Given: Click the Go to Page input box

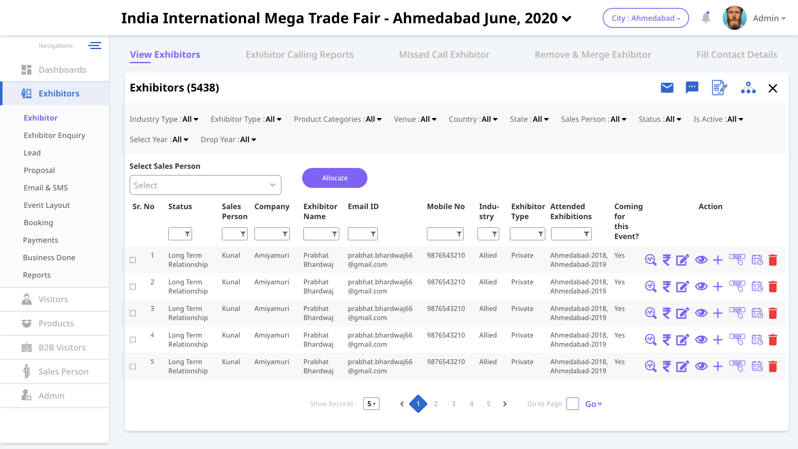Looking at the screenshot, I should click(x=572, y=404).
